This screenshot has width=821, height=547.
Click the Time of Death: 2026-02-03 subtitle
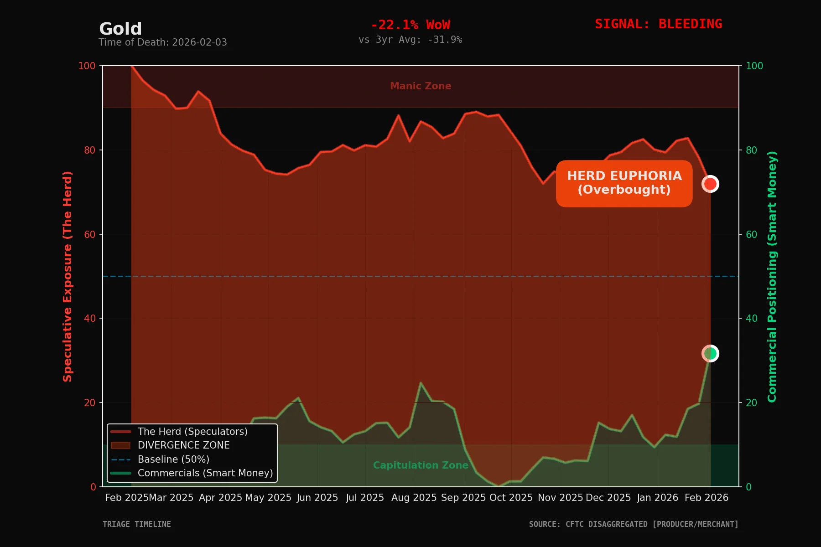coord(163,42)
